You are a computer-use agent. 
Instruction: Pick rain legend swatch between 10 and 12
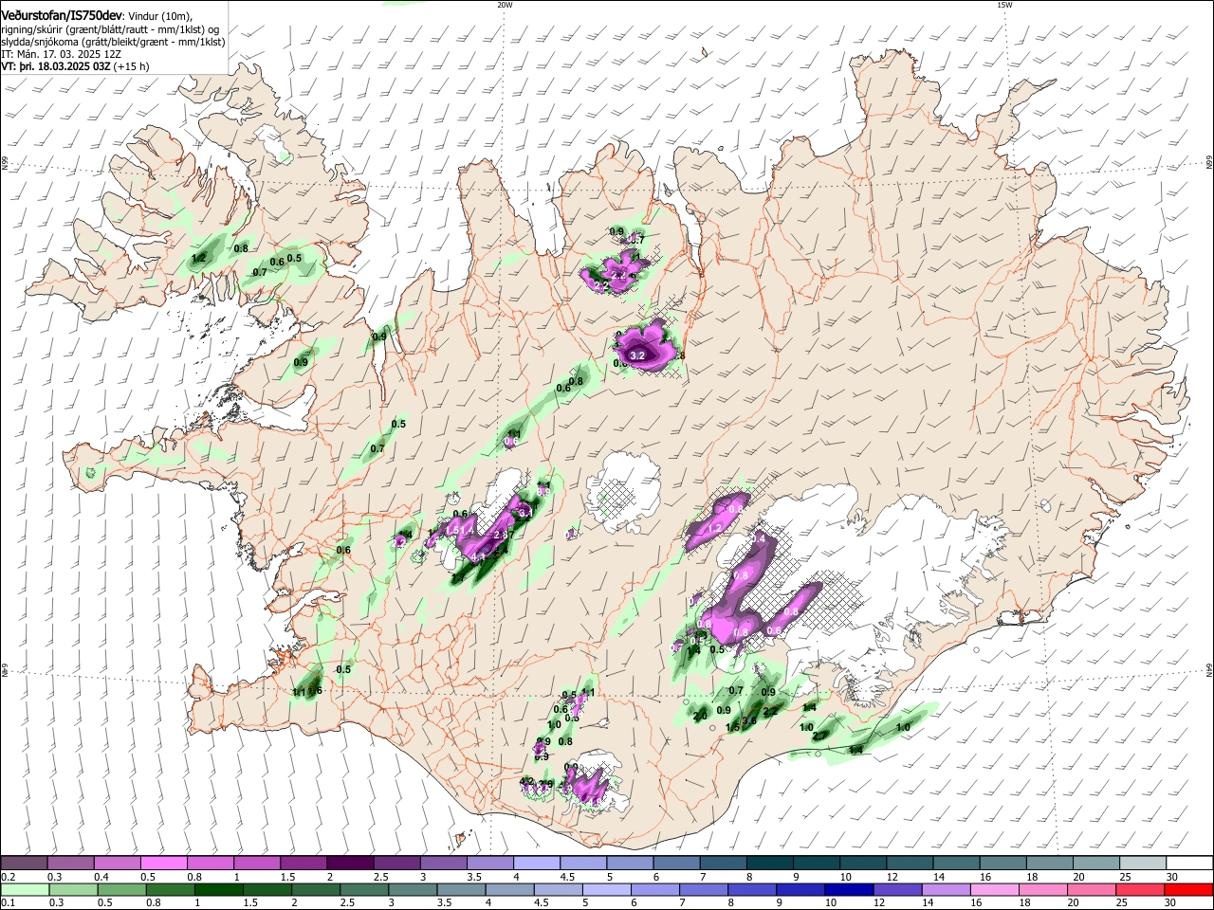[849, 889]
